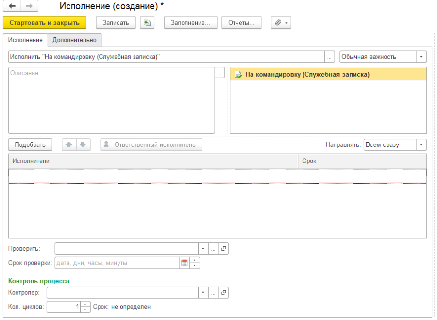Image resolution: width=437 pixels, height=320 pixels.
Task: Click the Подобрать button
Action: click(x=30, y=144)
